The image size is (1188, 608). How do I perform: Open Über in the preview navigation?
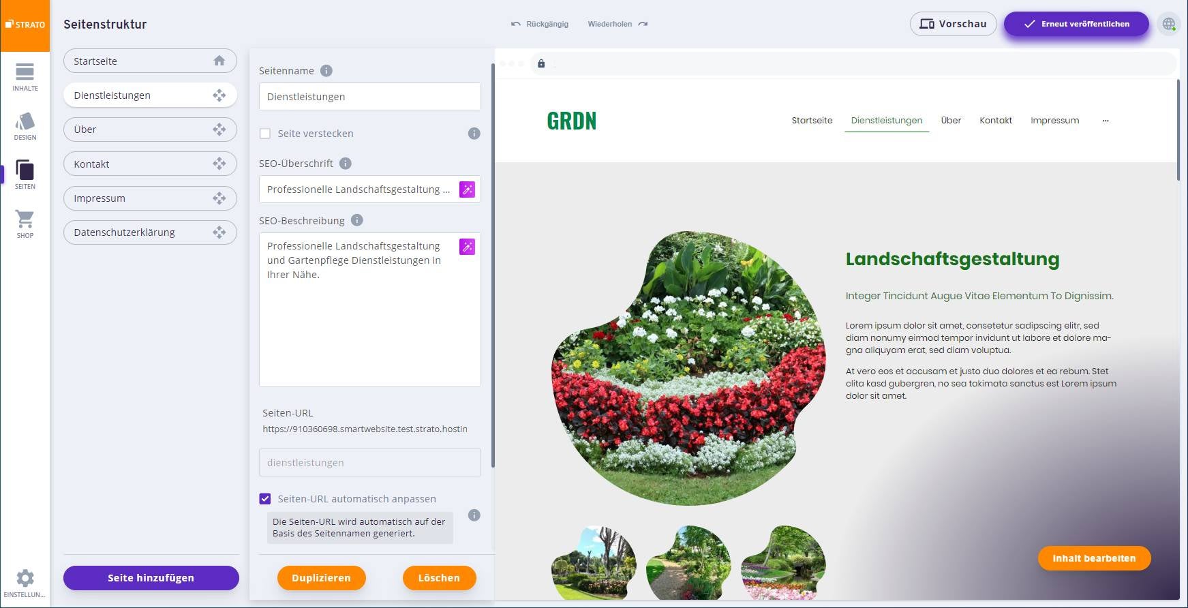tap(951, 121)
